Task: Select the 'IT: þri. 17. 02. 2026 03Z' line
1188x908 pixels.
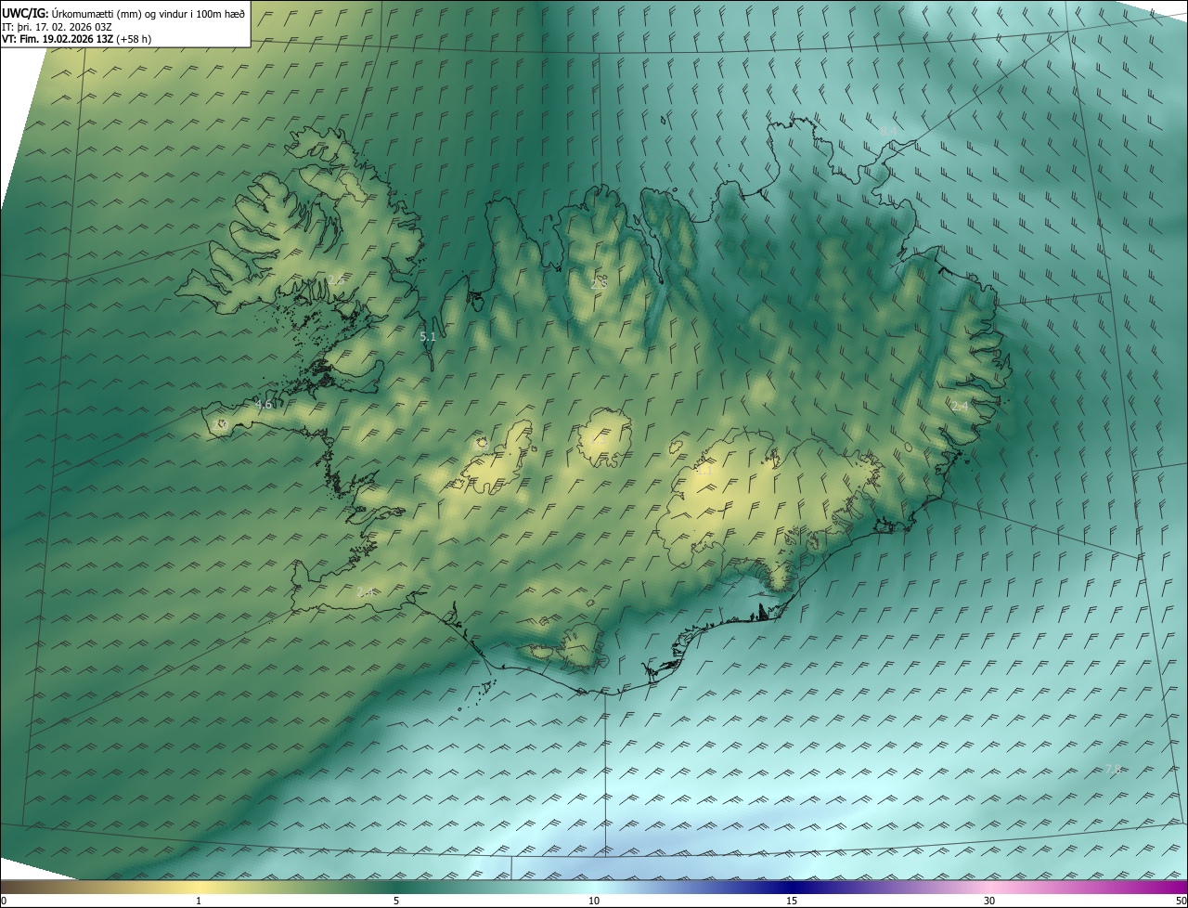Action: click(58, 26)
